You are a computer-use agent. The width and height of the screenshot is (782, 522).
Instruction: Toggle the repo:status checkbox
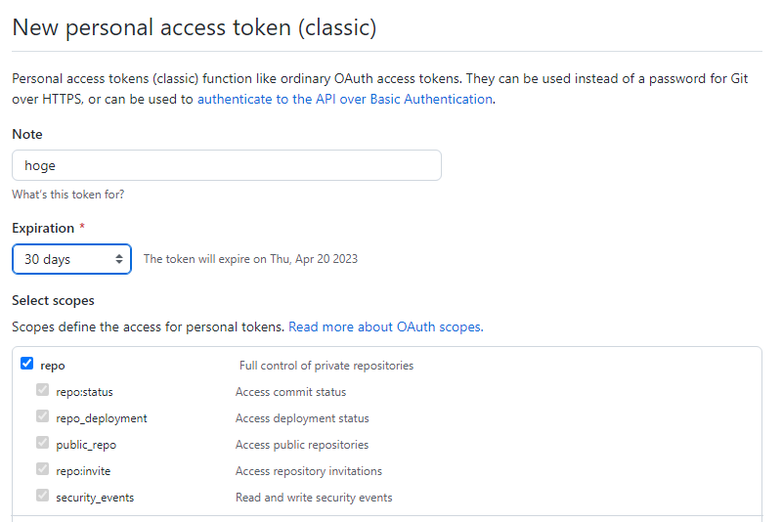tap(42, 390)
